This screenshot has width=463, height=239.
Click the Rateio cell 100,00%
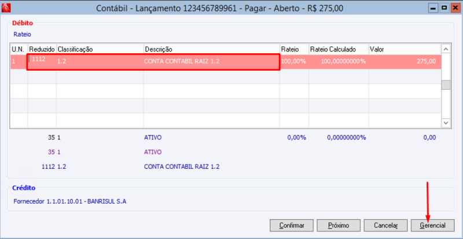click(295, 62)
